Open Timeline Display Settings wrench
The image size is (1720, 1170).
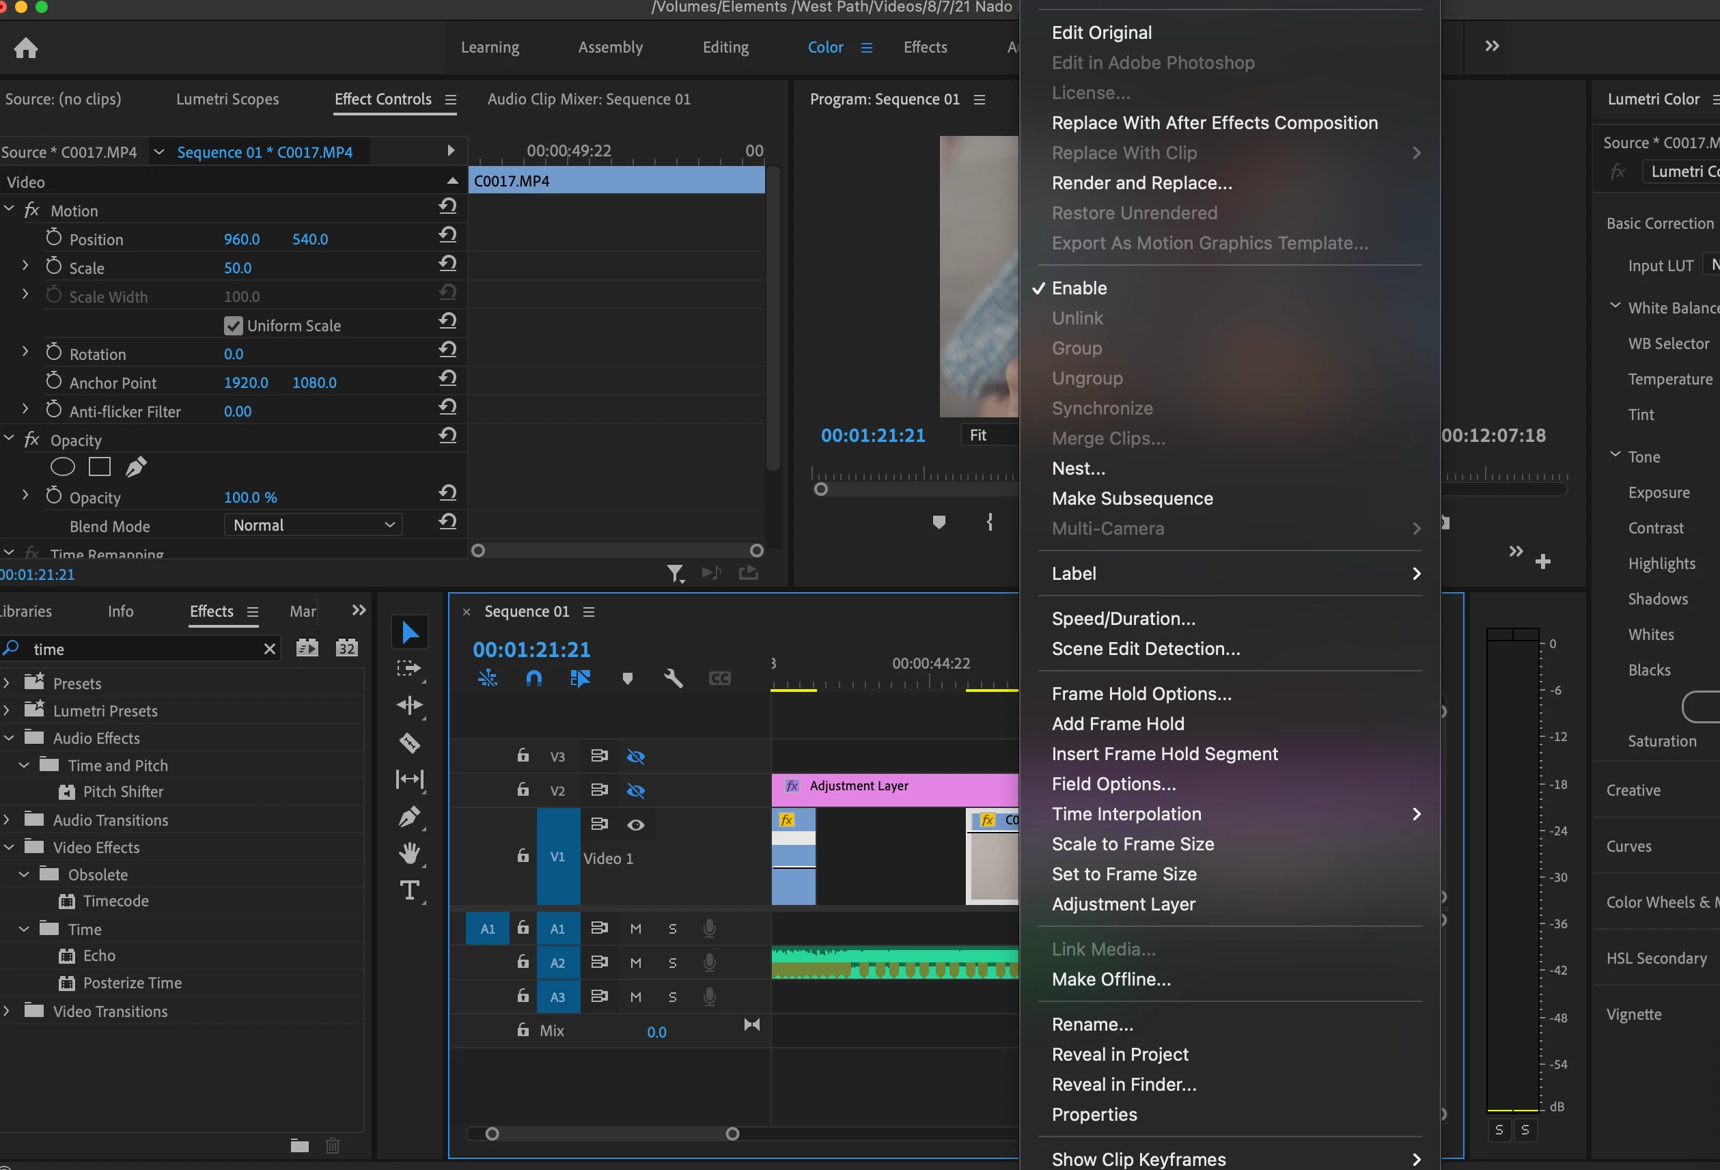[673, 679]
